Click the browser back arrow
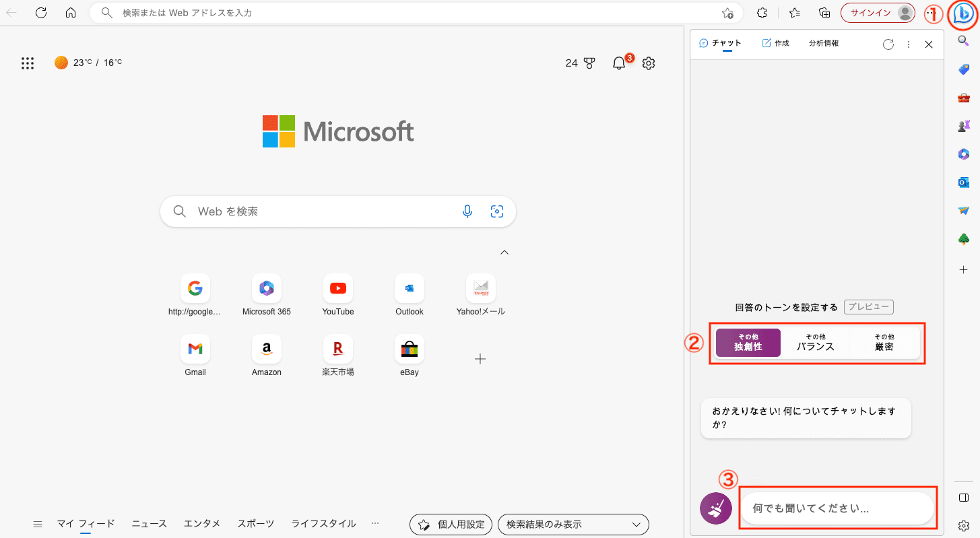980x538 pixels. pyautogui.click(x=11, y=13)
